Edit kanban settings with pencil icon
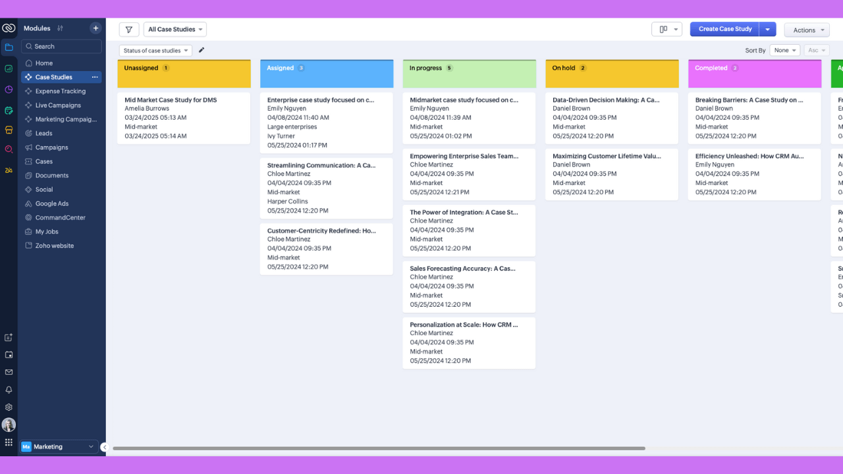The image size is (843, 474). [202, 50]
